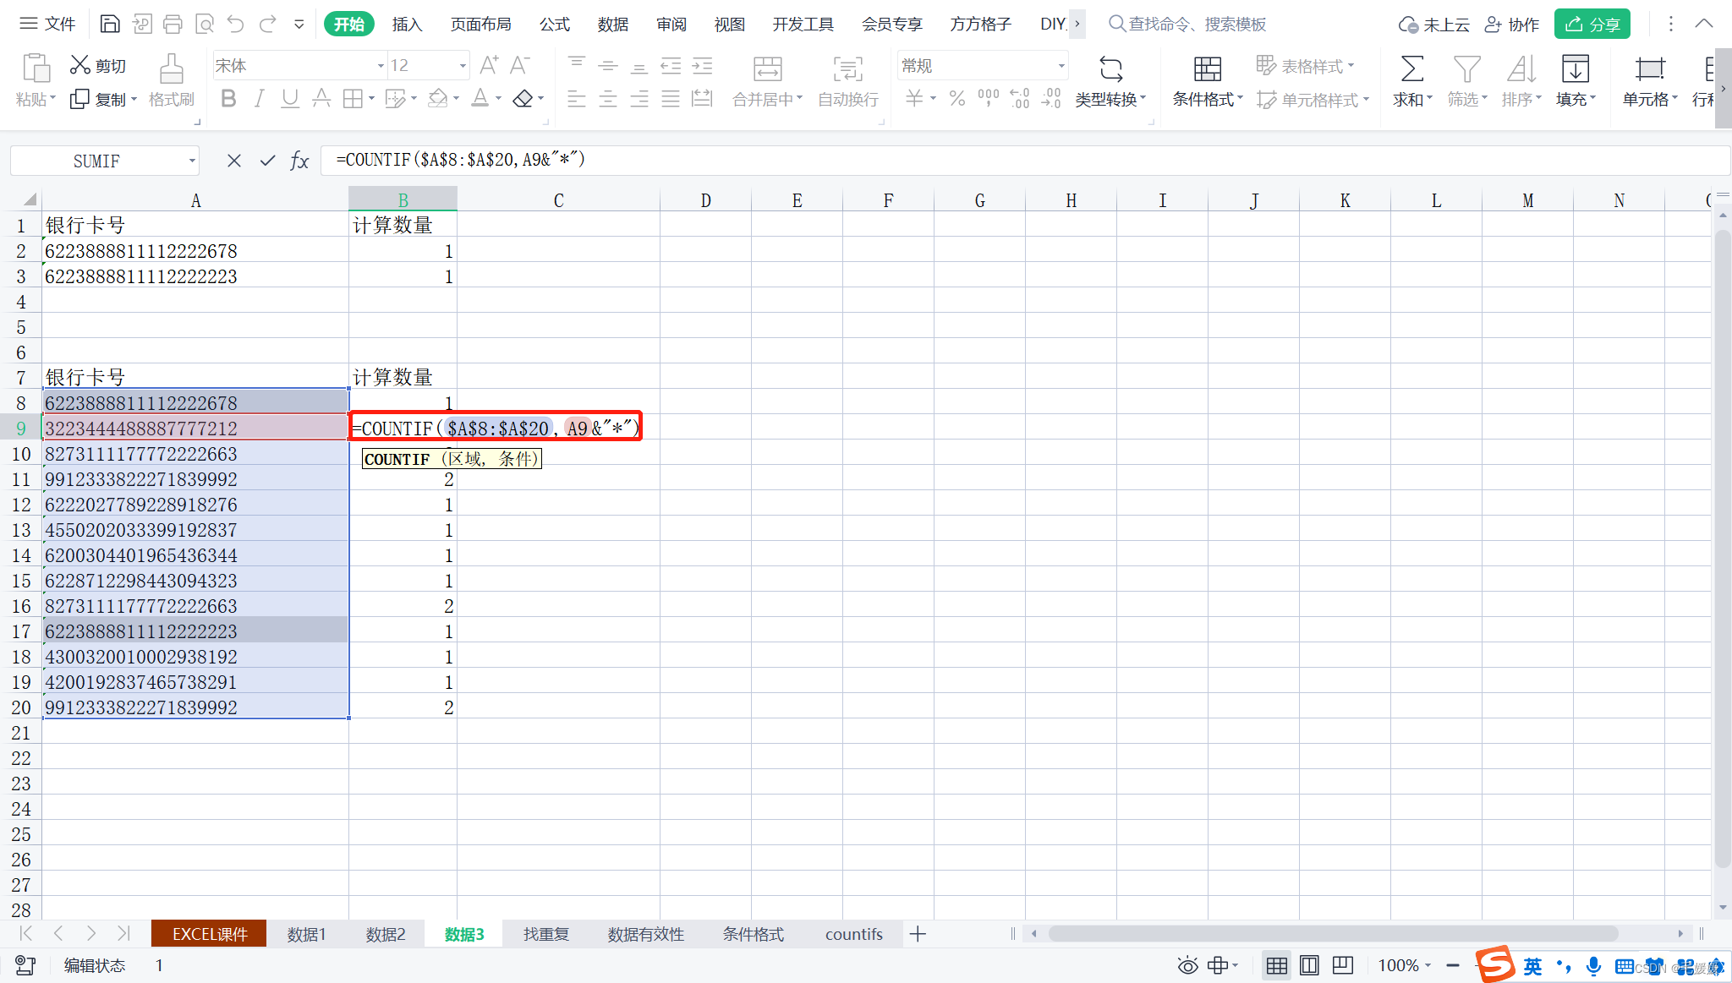Click the Insert Function fx icon

click(299, 161)
